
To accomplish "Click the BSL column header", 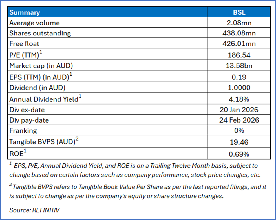I will 239,12.
